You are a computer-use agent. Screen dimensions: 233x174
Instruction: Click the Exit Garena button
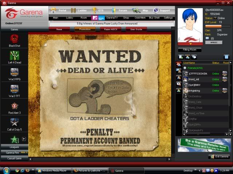point(219,157)
